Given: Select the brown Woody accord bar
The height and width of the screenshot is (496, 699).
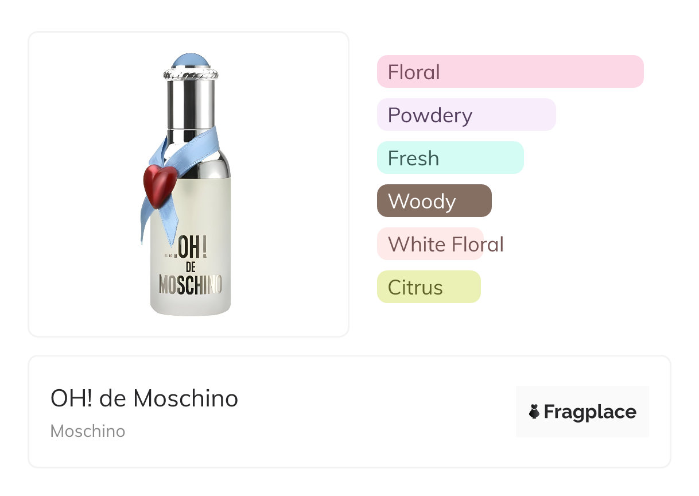Looking at the screenshot, I should (434, 201).
